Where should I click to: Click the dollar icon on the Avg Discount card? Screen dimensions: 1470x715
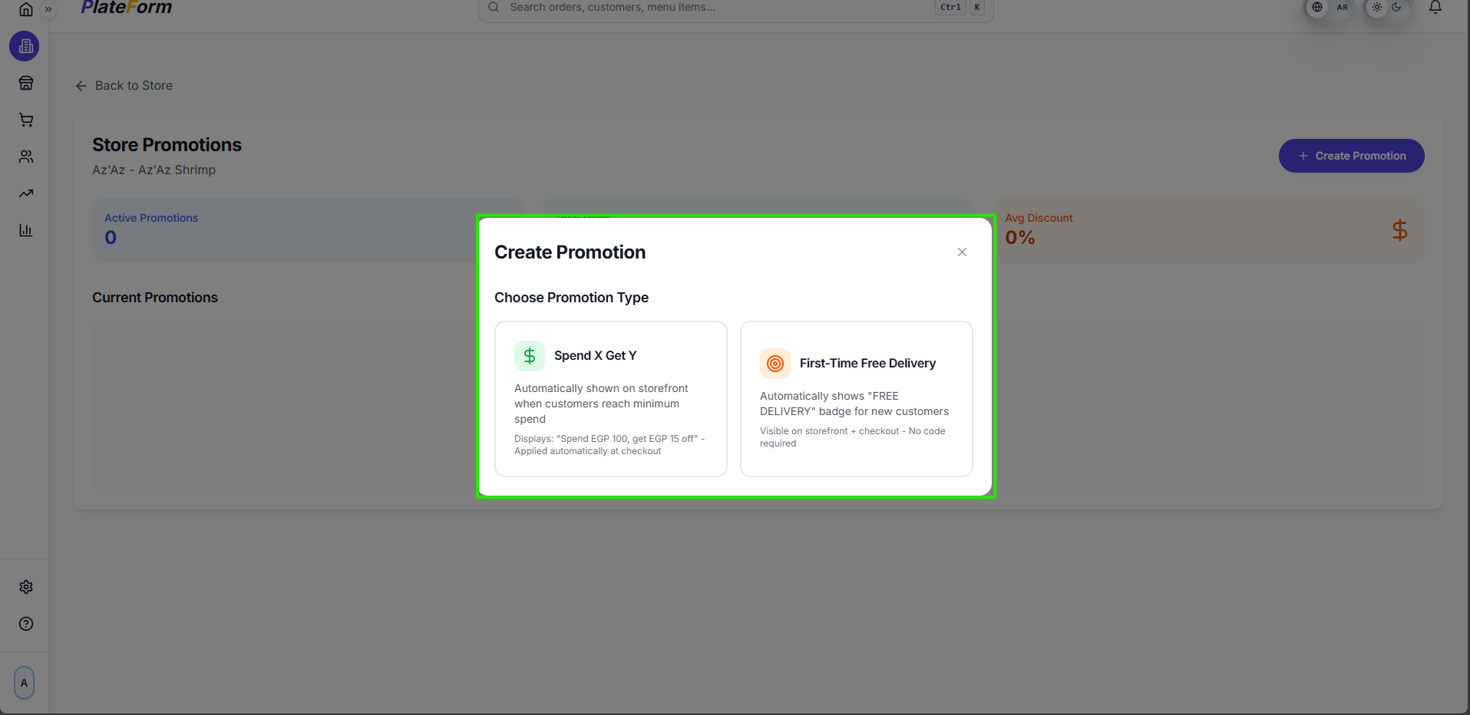tap(1399, 229)
